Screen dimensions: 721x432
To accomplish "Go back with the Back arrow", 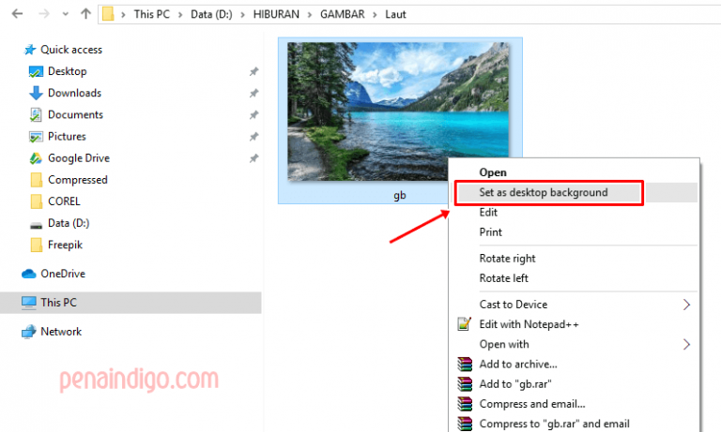I will click(x=17, y=14).
